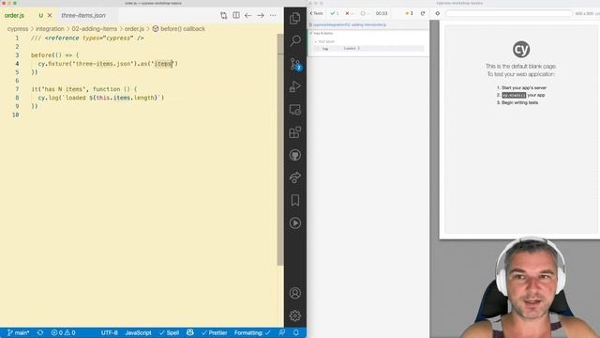
Task: Open the Search magnifier in activity bar
Action: [294, 40]
